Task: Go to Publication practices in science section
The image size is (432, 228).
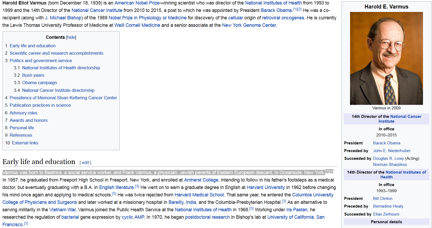Action: pyautogui.click(x=40, y=105)
